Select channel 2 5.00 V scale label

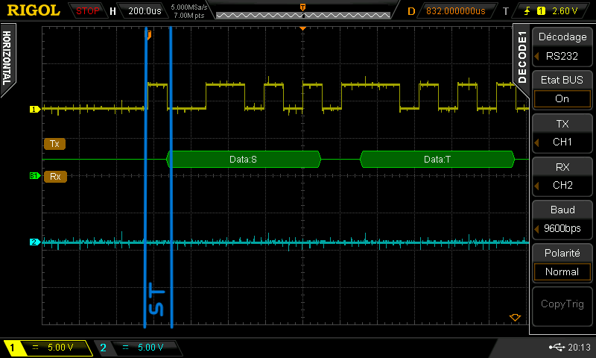(150, 347)
